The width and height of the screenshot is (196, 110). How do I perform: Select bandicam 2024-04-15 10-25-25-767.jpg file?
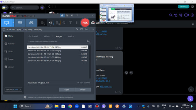pos(58,51)
